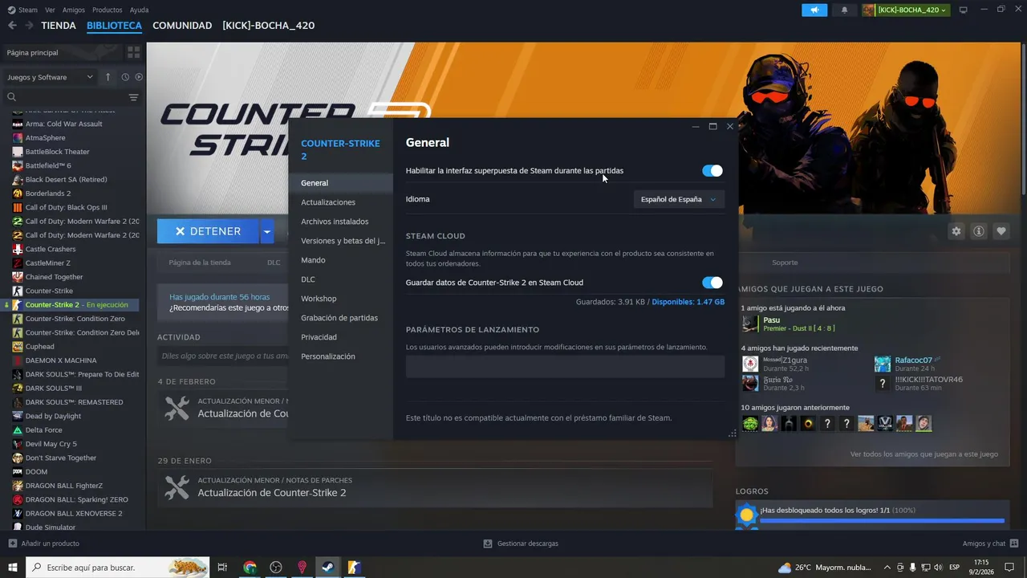Viewport: 1027px width, 578px height.
Task: Click the add product plus icon
Action: pyautogui.click(x=12, y=543)
